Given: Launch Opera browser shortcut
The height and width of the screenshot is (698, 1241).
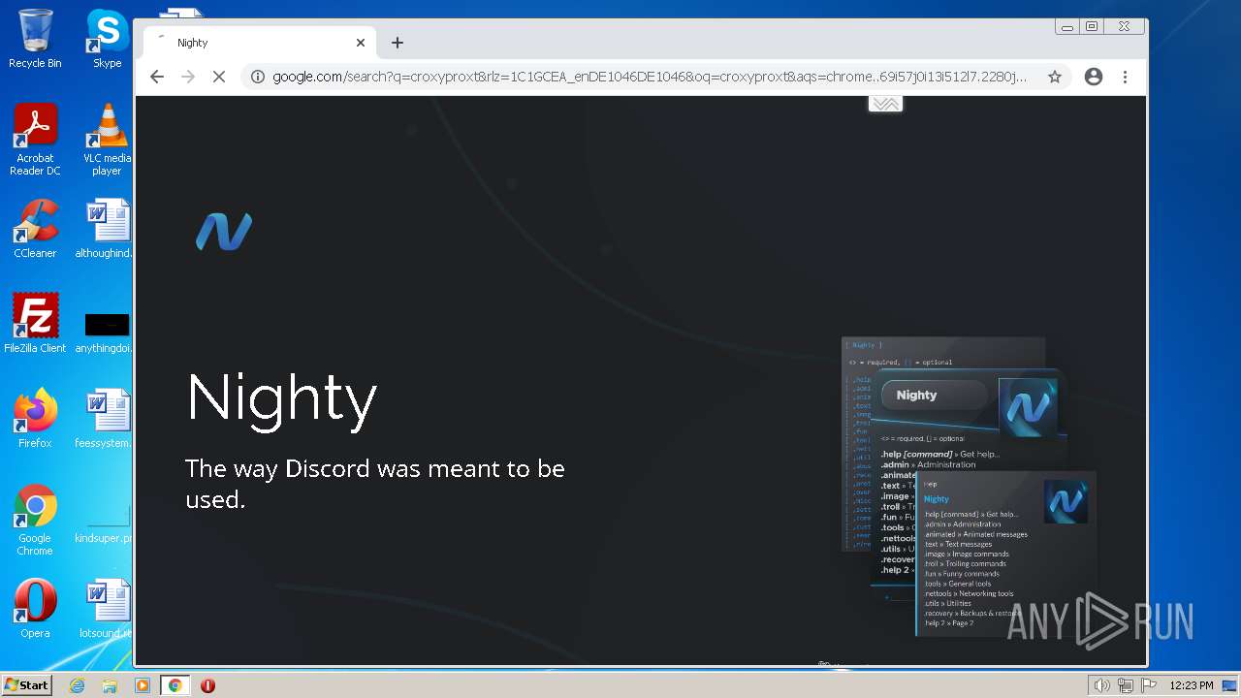Looking at the screenshot, I should [35, 609].
